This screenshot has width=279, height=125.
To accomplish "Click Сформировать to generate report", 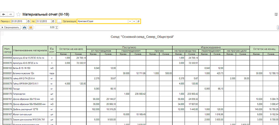I will (10, 27).
